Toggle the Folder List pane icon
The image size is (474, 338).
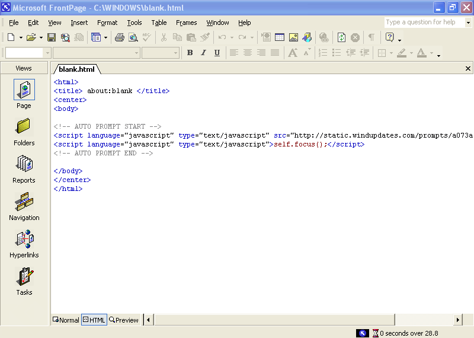point(96,37)
